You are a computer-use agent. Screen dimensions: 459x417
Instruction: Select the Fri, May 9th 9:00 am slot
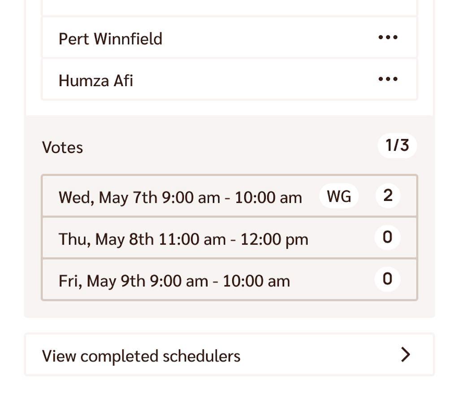coord(229,279)
